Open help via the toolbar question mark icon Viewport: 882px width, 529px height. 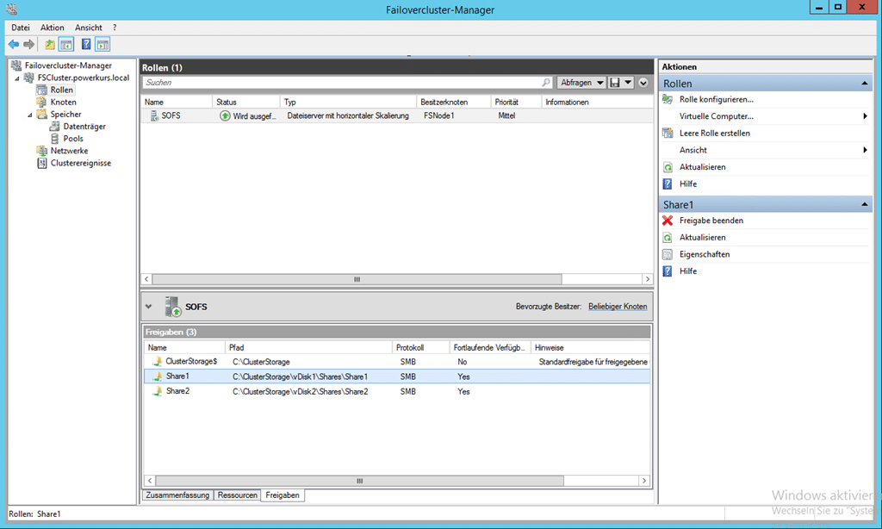click(86, 45)
